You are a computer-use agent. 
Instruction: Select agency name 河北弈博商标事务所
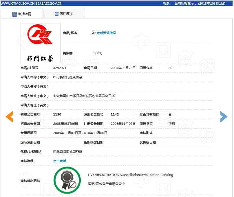(68, 152)
